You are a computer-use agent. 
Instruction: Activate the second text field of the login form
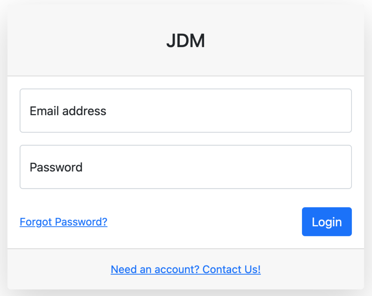pos(185,167)
